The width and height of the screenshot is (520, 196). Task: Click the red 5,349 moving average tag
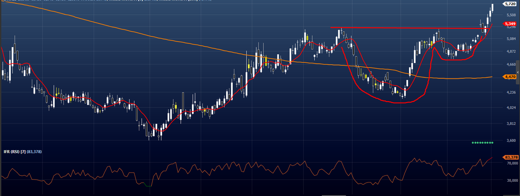coord(510,23)
